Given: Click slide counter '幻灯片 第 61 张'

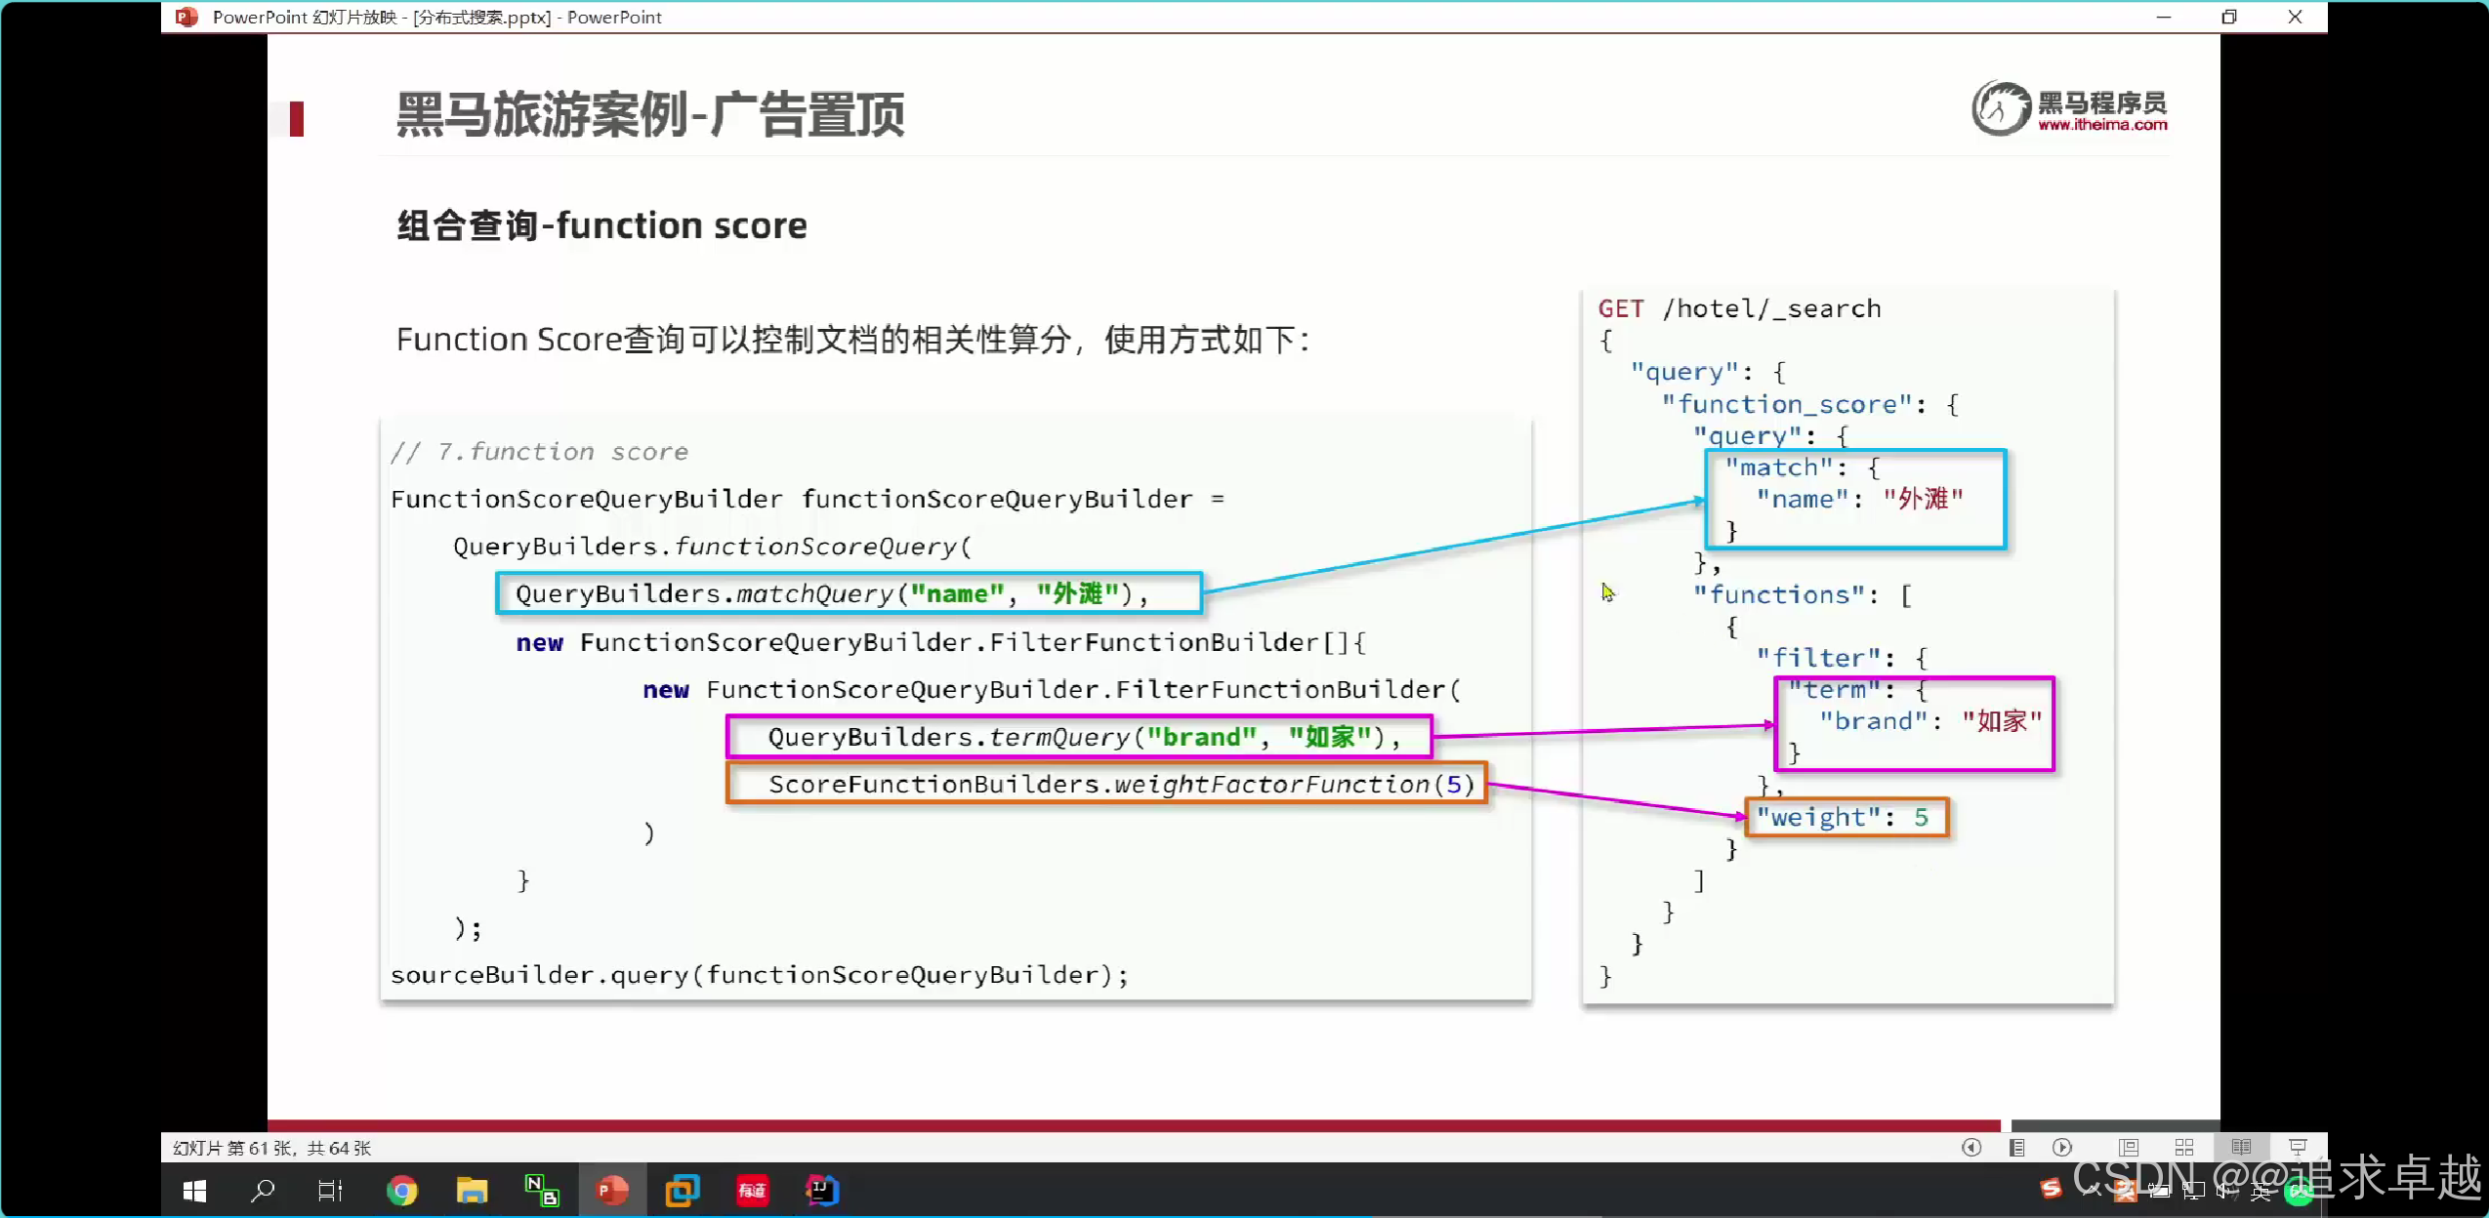Looking at the screenshot, I should 271,1148.
